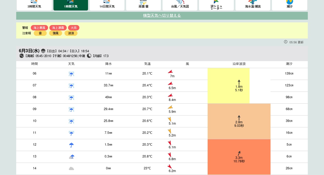Viewport: 324px width, 175px height.
Task: Open the 雨雲/雷 tab
Action: (x=143, y=5)
